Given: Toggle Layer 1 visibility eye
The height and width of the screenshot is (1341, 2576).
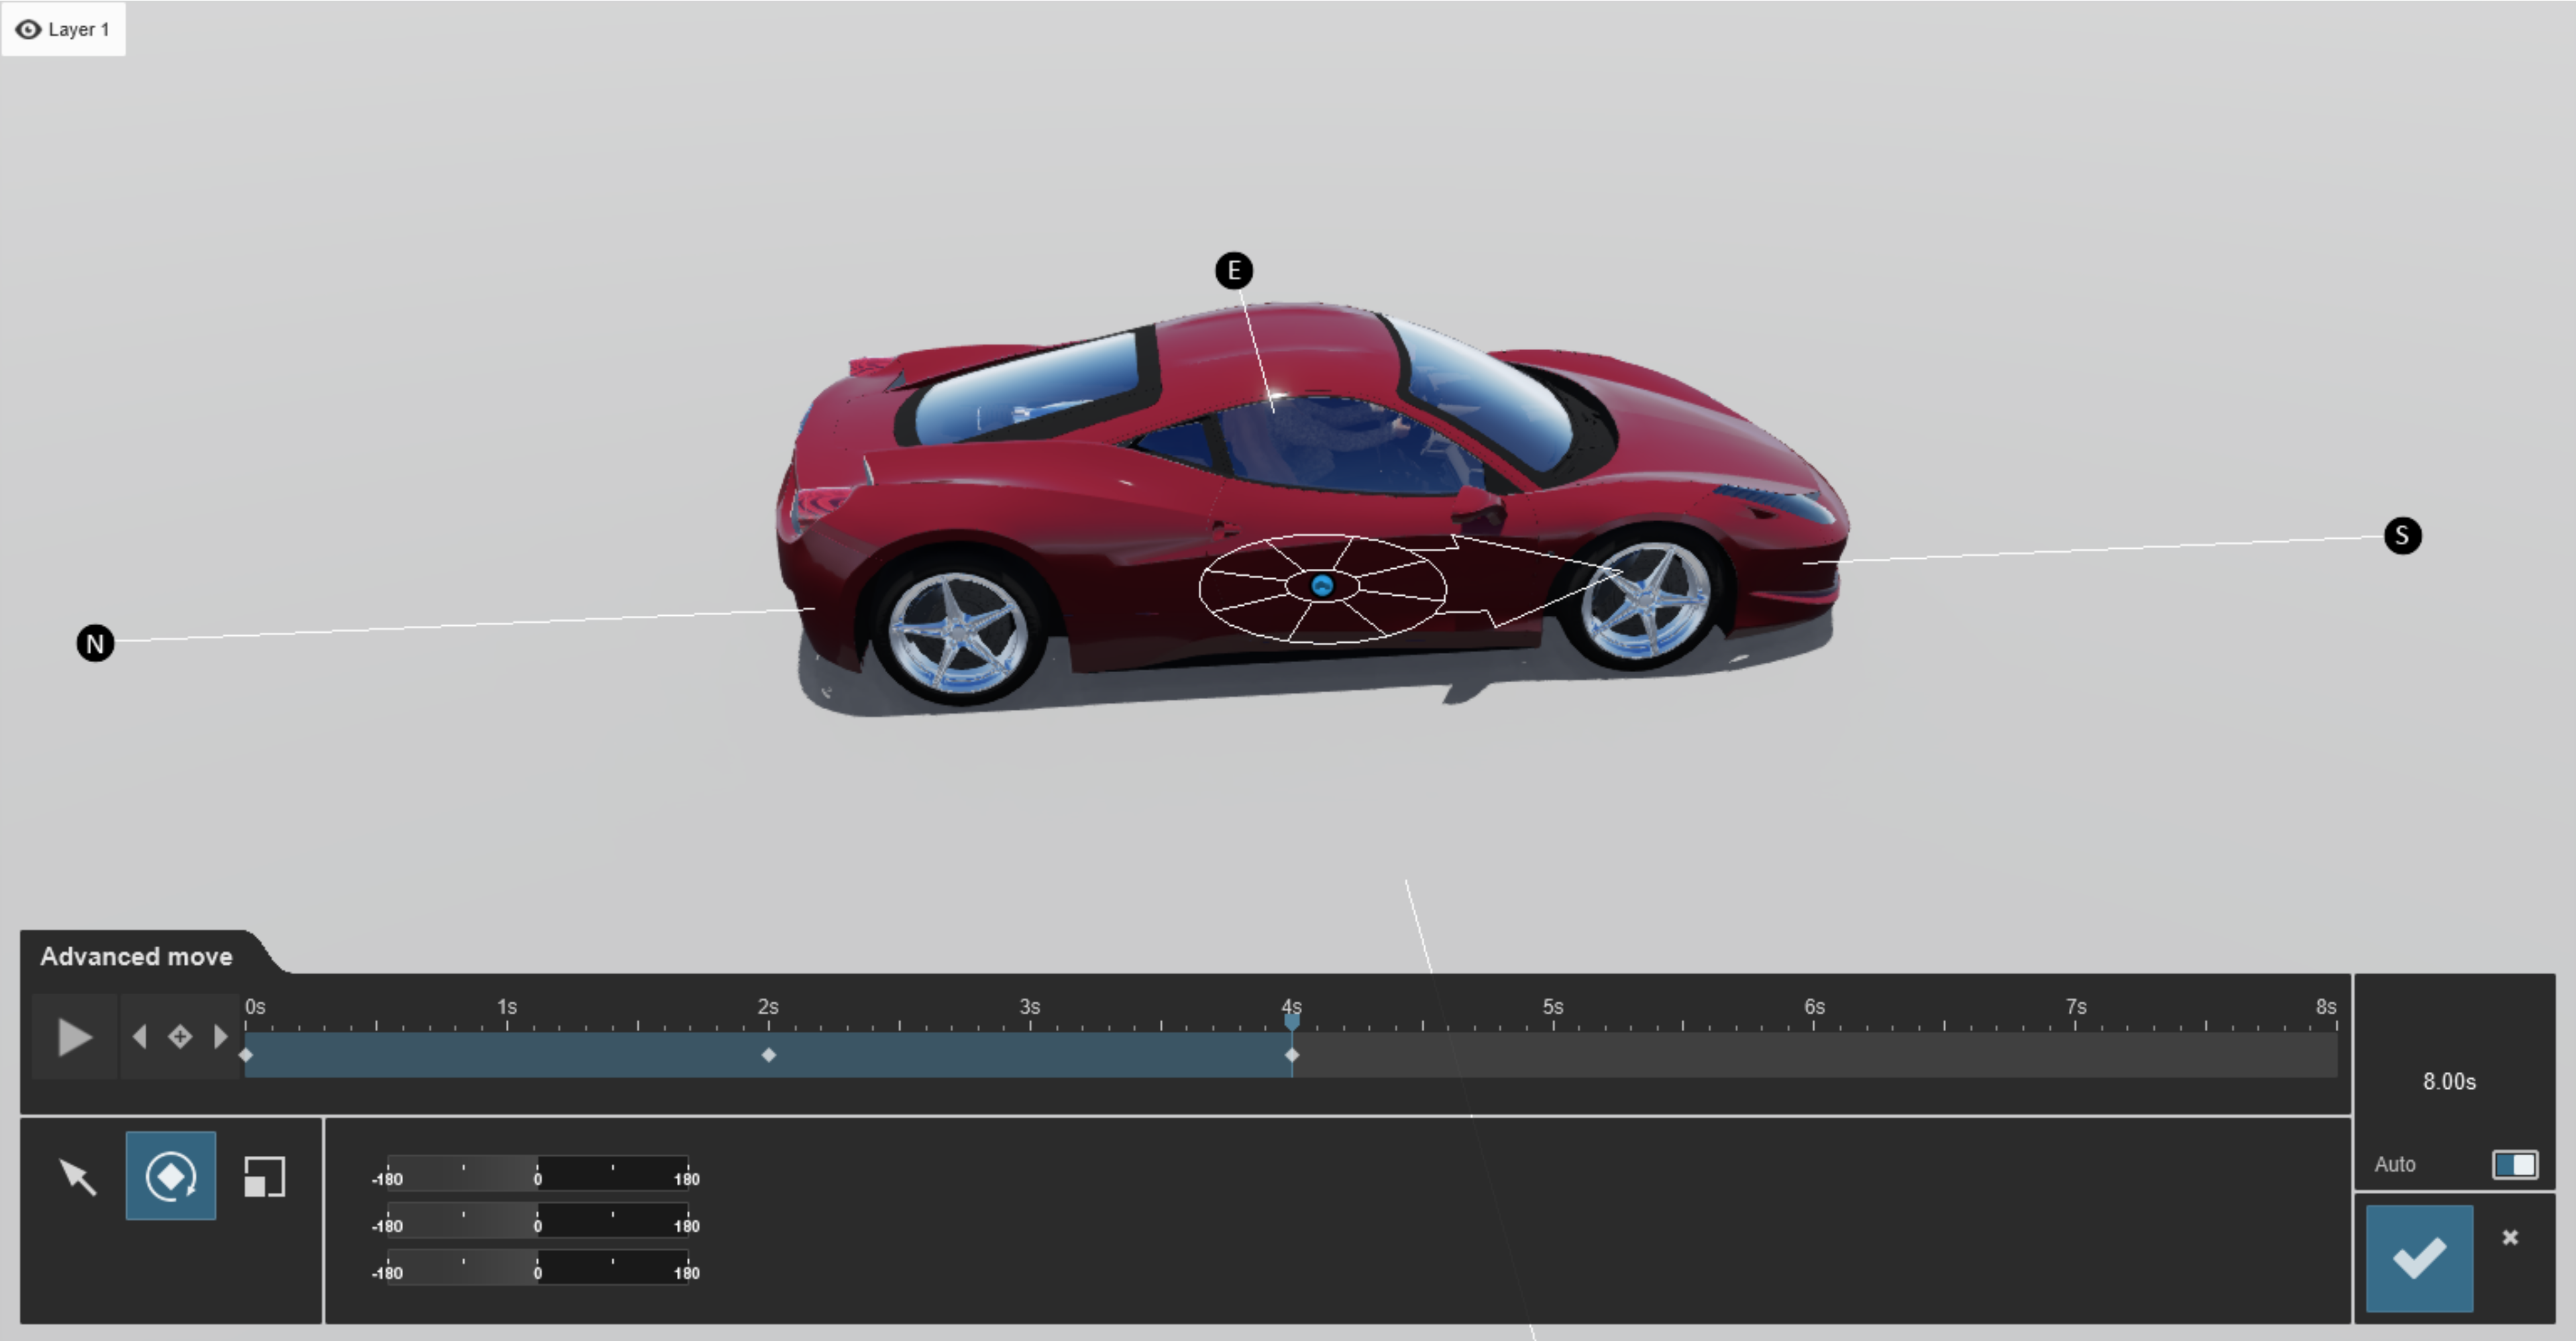Looking at the screenshot, I should click(x=28, y=30).
